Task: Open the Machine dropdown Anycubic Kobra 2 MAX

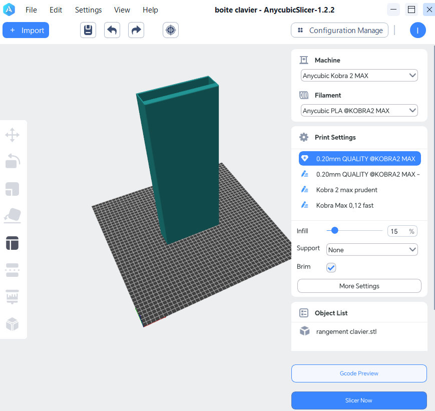Action: coord(359,76)
